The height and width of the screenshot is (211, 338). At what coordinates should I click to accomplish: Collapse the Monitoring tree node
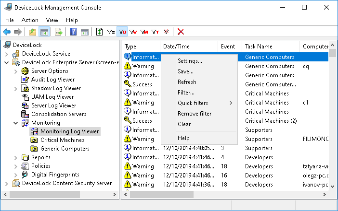tap(16, 123)
